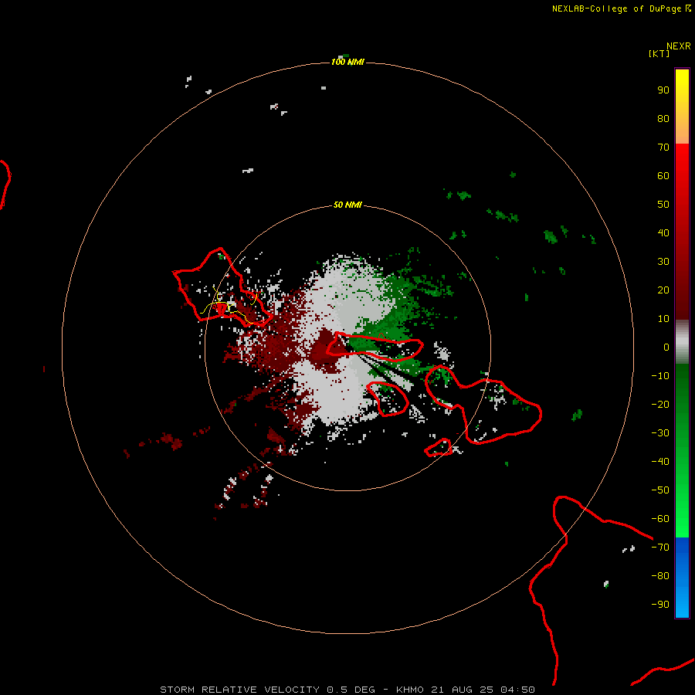Click the 80 value on velocity scale
Image resolution: width=695 pixels, height=695 pixels.
tap(663, 119)
